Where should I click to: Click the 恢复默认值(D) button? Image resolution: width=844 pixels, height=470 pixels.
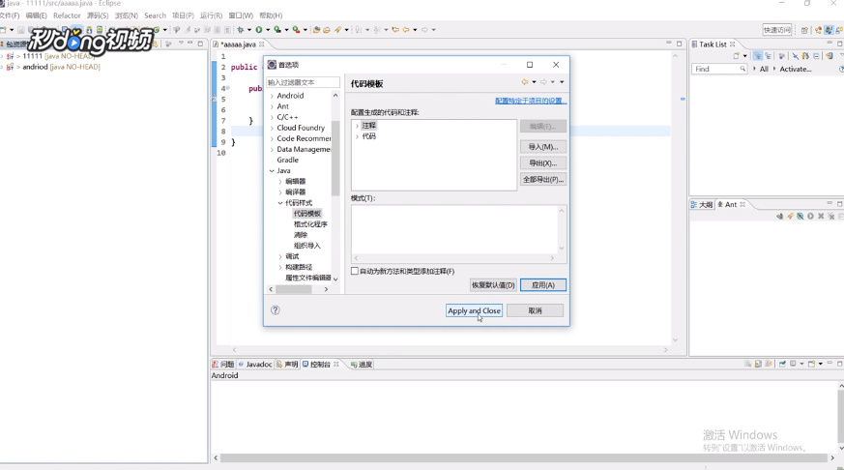pyautogui.click(x=493, y=284)
